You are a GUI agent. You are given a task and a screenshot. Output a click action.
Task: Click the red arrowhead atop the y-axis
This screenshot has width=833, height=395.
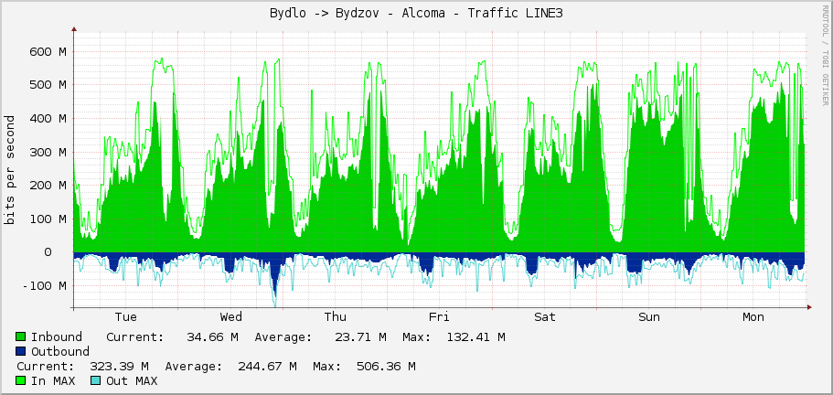tap(74, 29)
